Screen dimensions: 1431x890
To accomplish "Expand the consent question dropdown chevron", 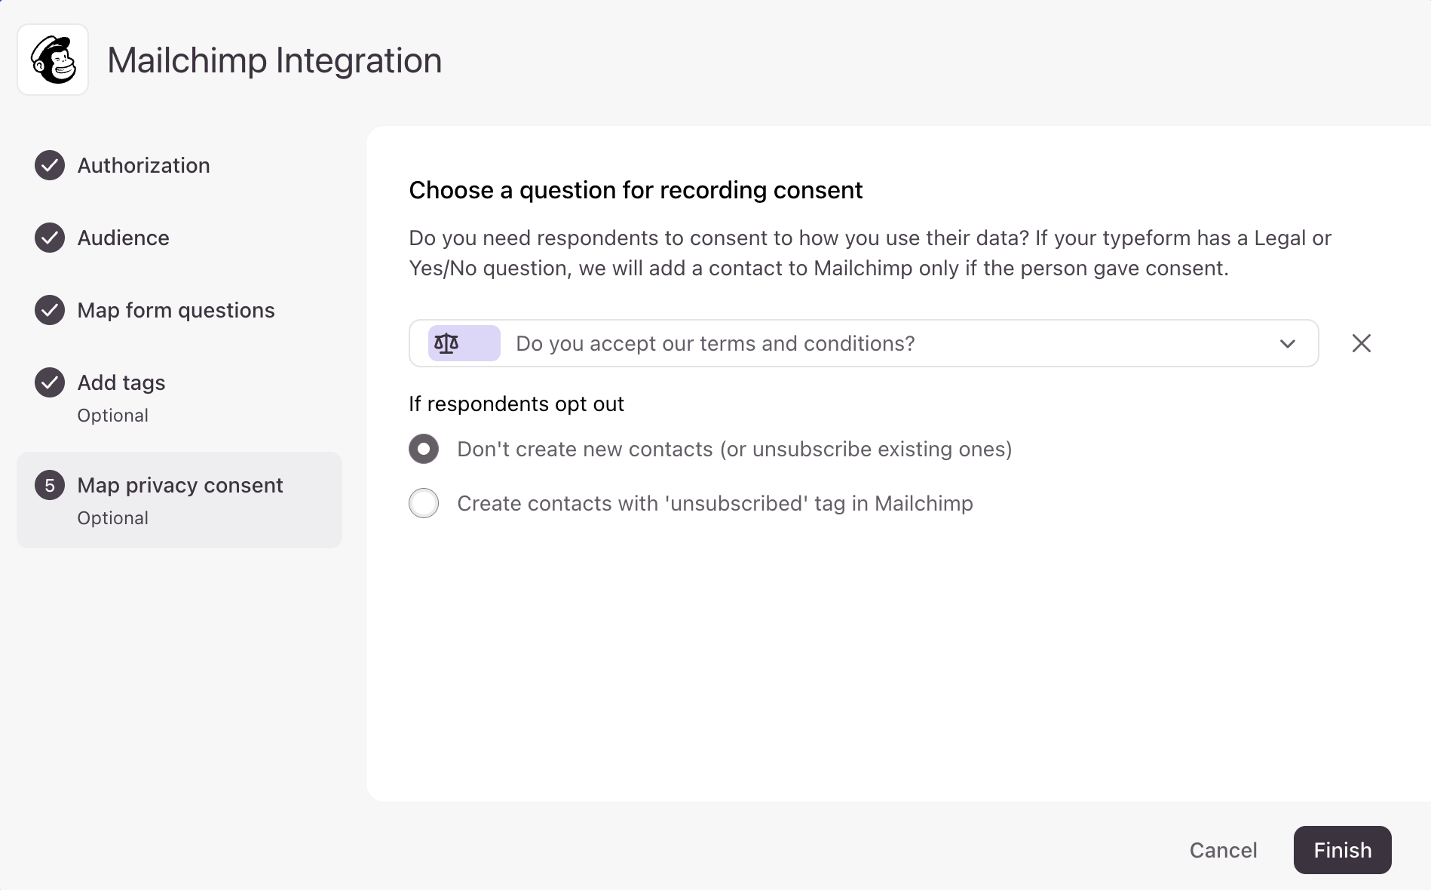I will (1288, 343).
